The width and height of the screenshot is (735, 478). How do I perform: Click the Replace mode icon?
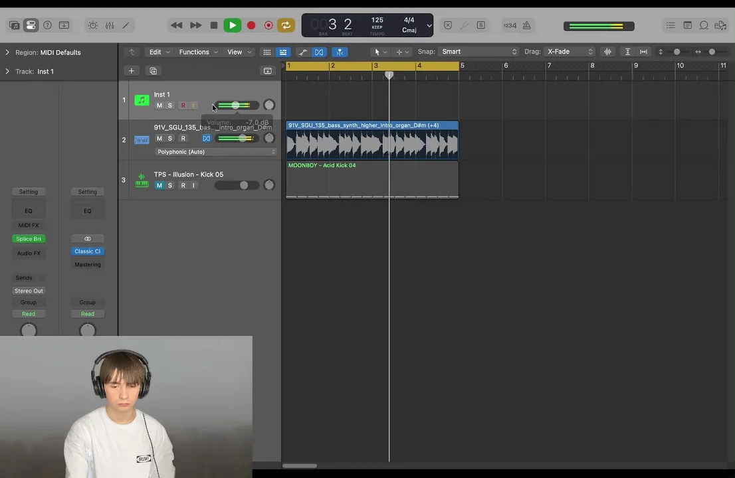[x=448, y=25]
